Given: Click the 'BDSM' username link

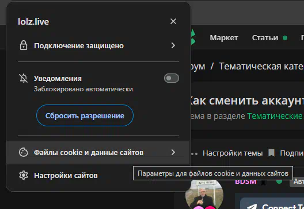Looking at the screenshot, I should [246, 182].
